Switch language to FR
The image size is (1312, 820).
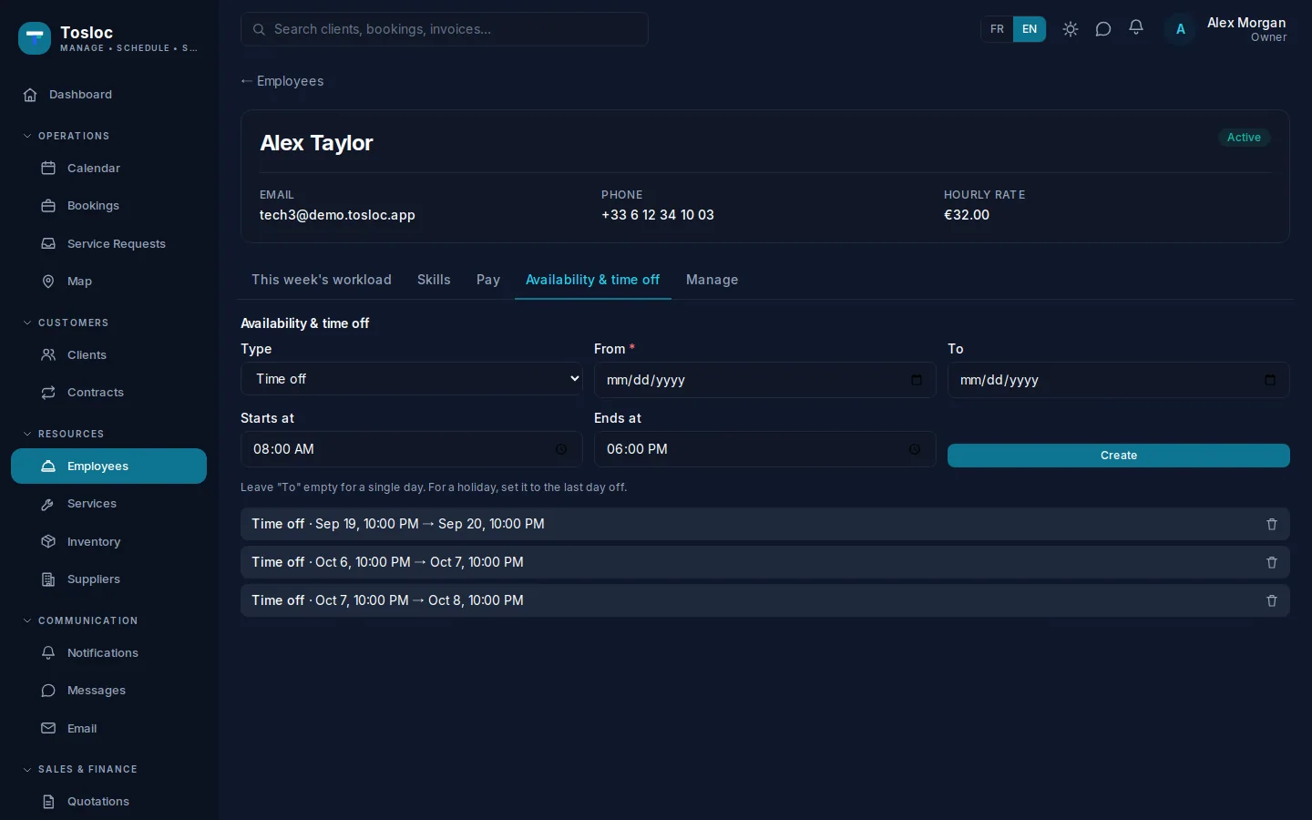click(997, 29)
